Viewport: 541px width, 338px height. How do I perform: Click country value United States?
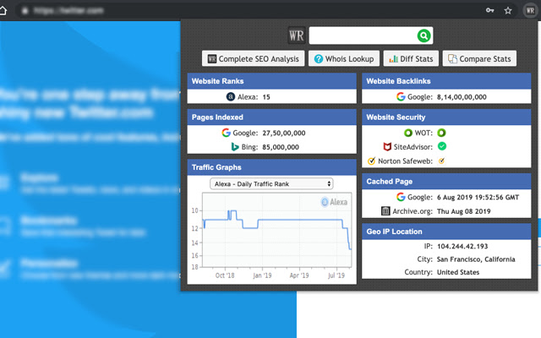[x=458, y=272]
